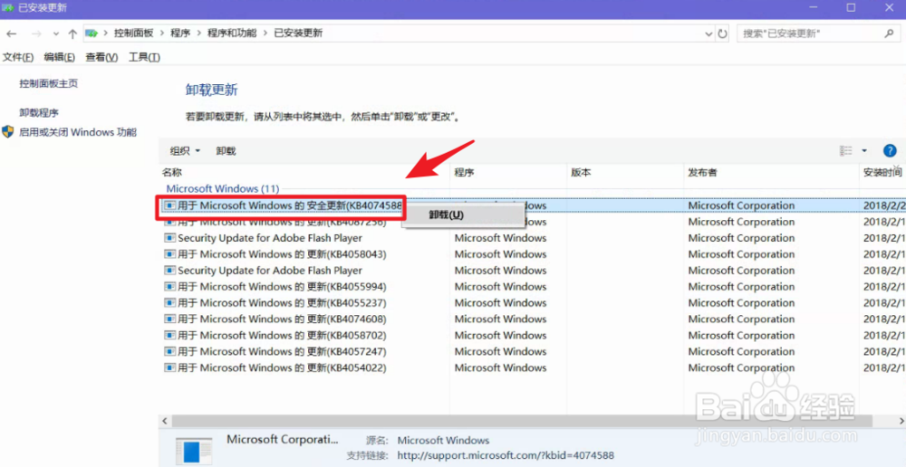Click 控制面板 in the breadcrumb
This screenshot has height=467, width=906.
133,33
